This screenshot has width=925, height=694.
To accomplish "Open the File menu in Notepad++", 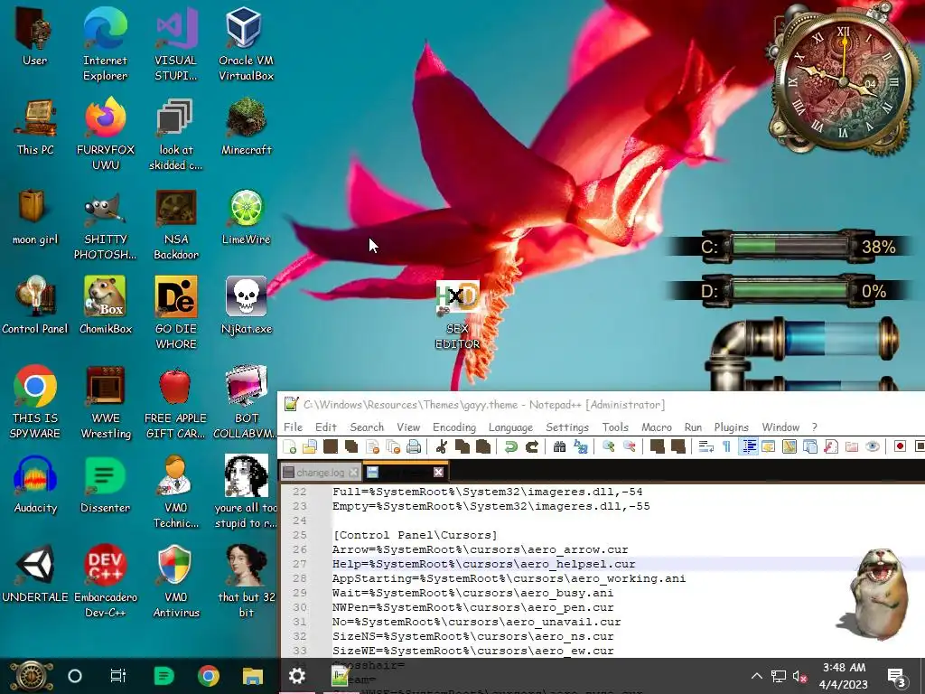I will tap(294, 427).
